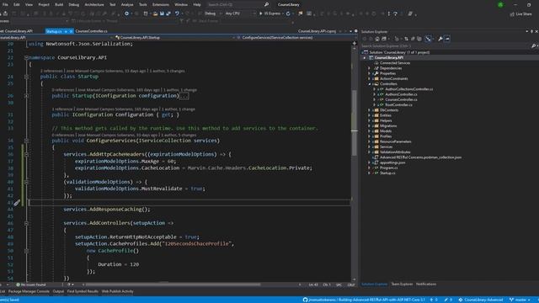Open the Architecture menu

tap(94, 5)
